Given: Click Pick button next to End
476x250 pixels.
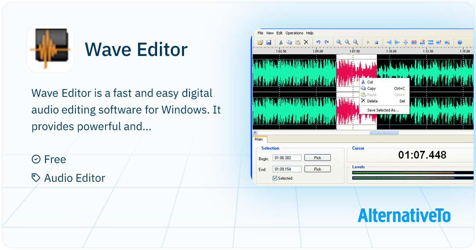Looking at the screenshot, I should (317, 169).
